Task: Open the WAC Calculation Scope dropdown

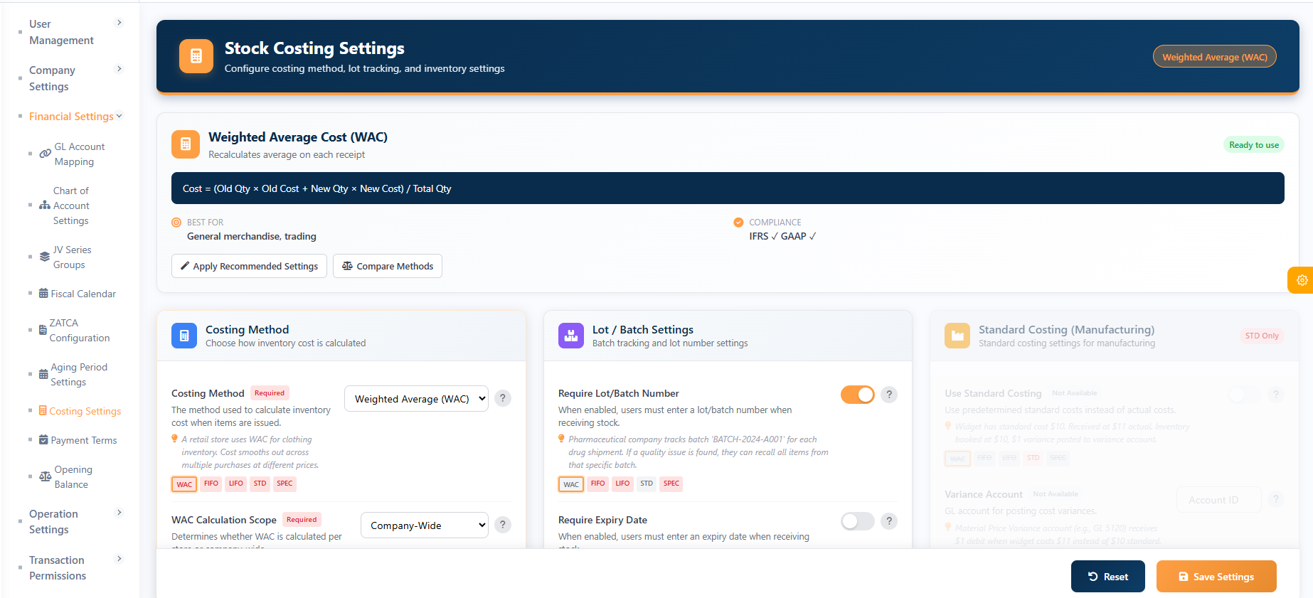Action: click(424, 525)
